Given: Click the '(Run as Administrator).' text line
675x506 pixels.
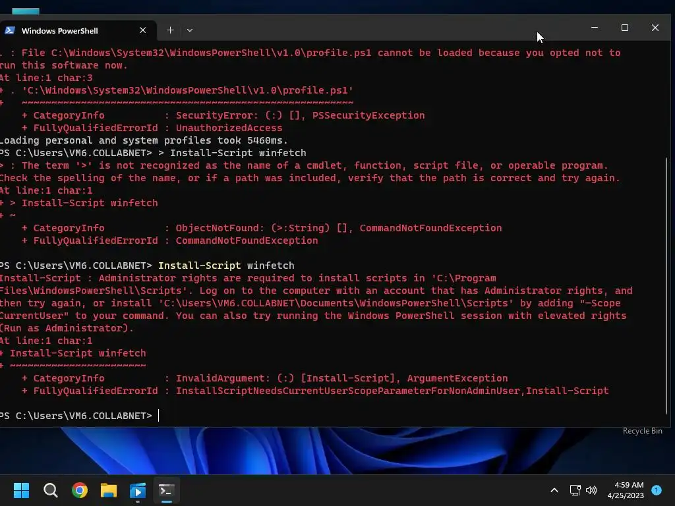Looking at the screenshot, I should [x=67, y=328].
